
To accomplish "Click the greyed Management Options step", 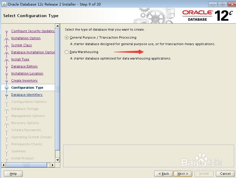I will coord(28,116).
